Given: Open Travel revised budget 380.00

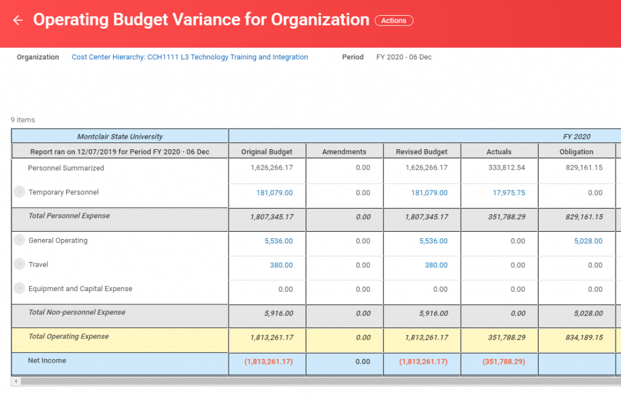Looking at the screenshot, I should pos(436,265).
